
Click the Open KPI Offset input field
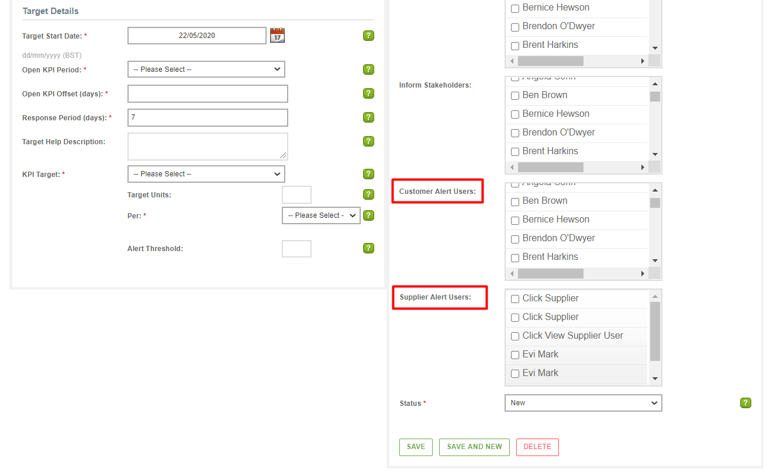point(208,94)
